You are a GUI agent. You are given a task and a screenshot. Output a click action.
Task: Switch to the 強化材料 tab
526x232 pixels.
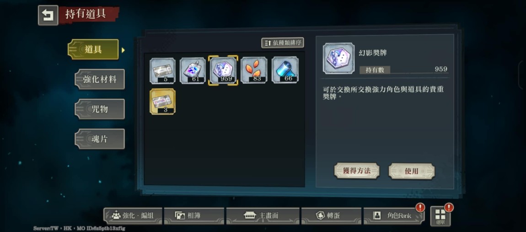tap(99, 79)
